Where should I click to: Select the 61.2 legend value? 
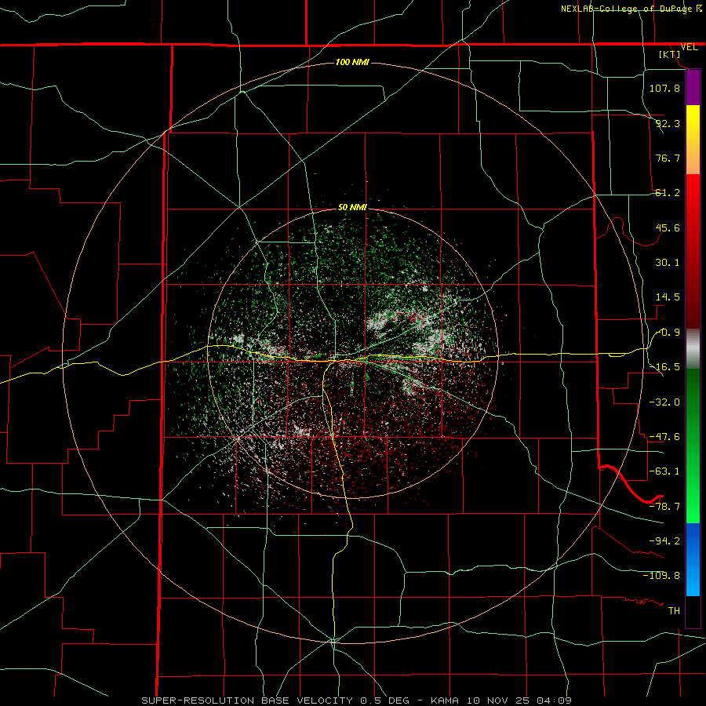coord(668,193)
